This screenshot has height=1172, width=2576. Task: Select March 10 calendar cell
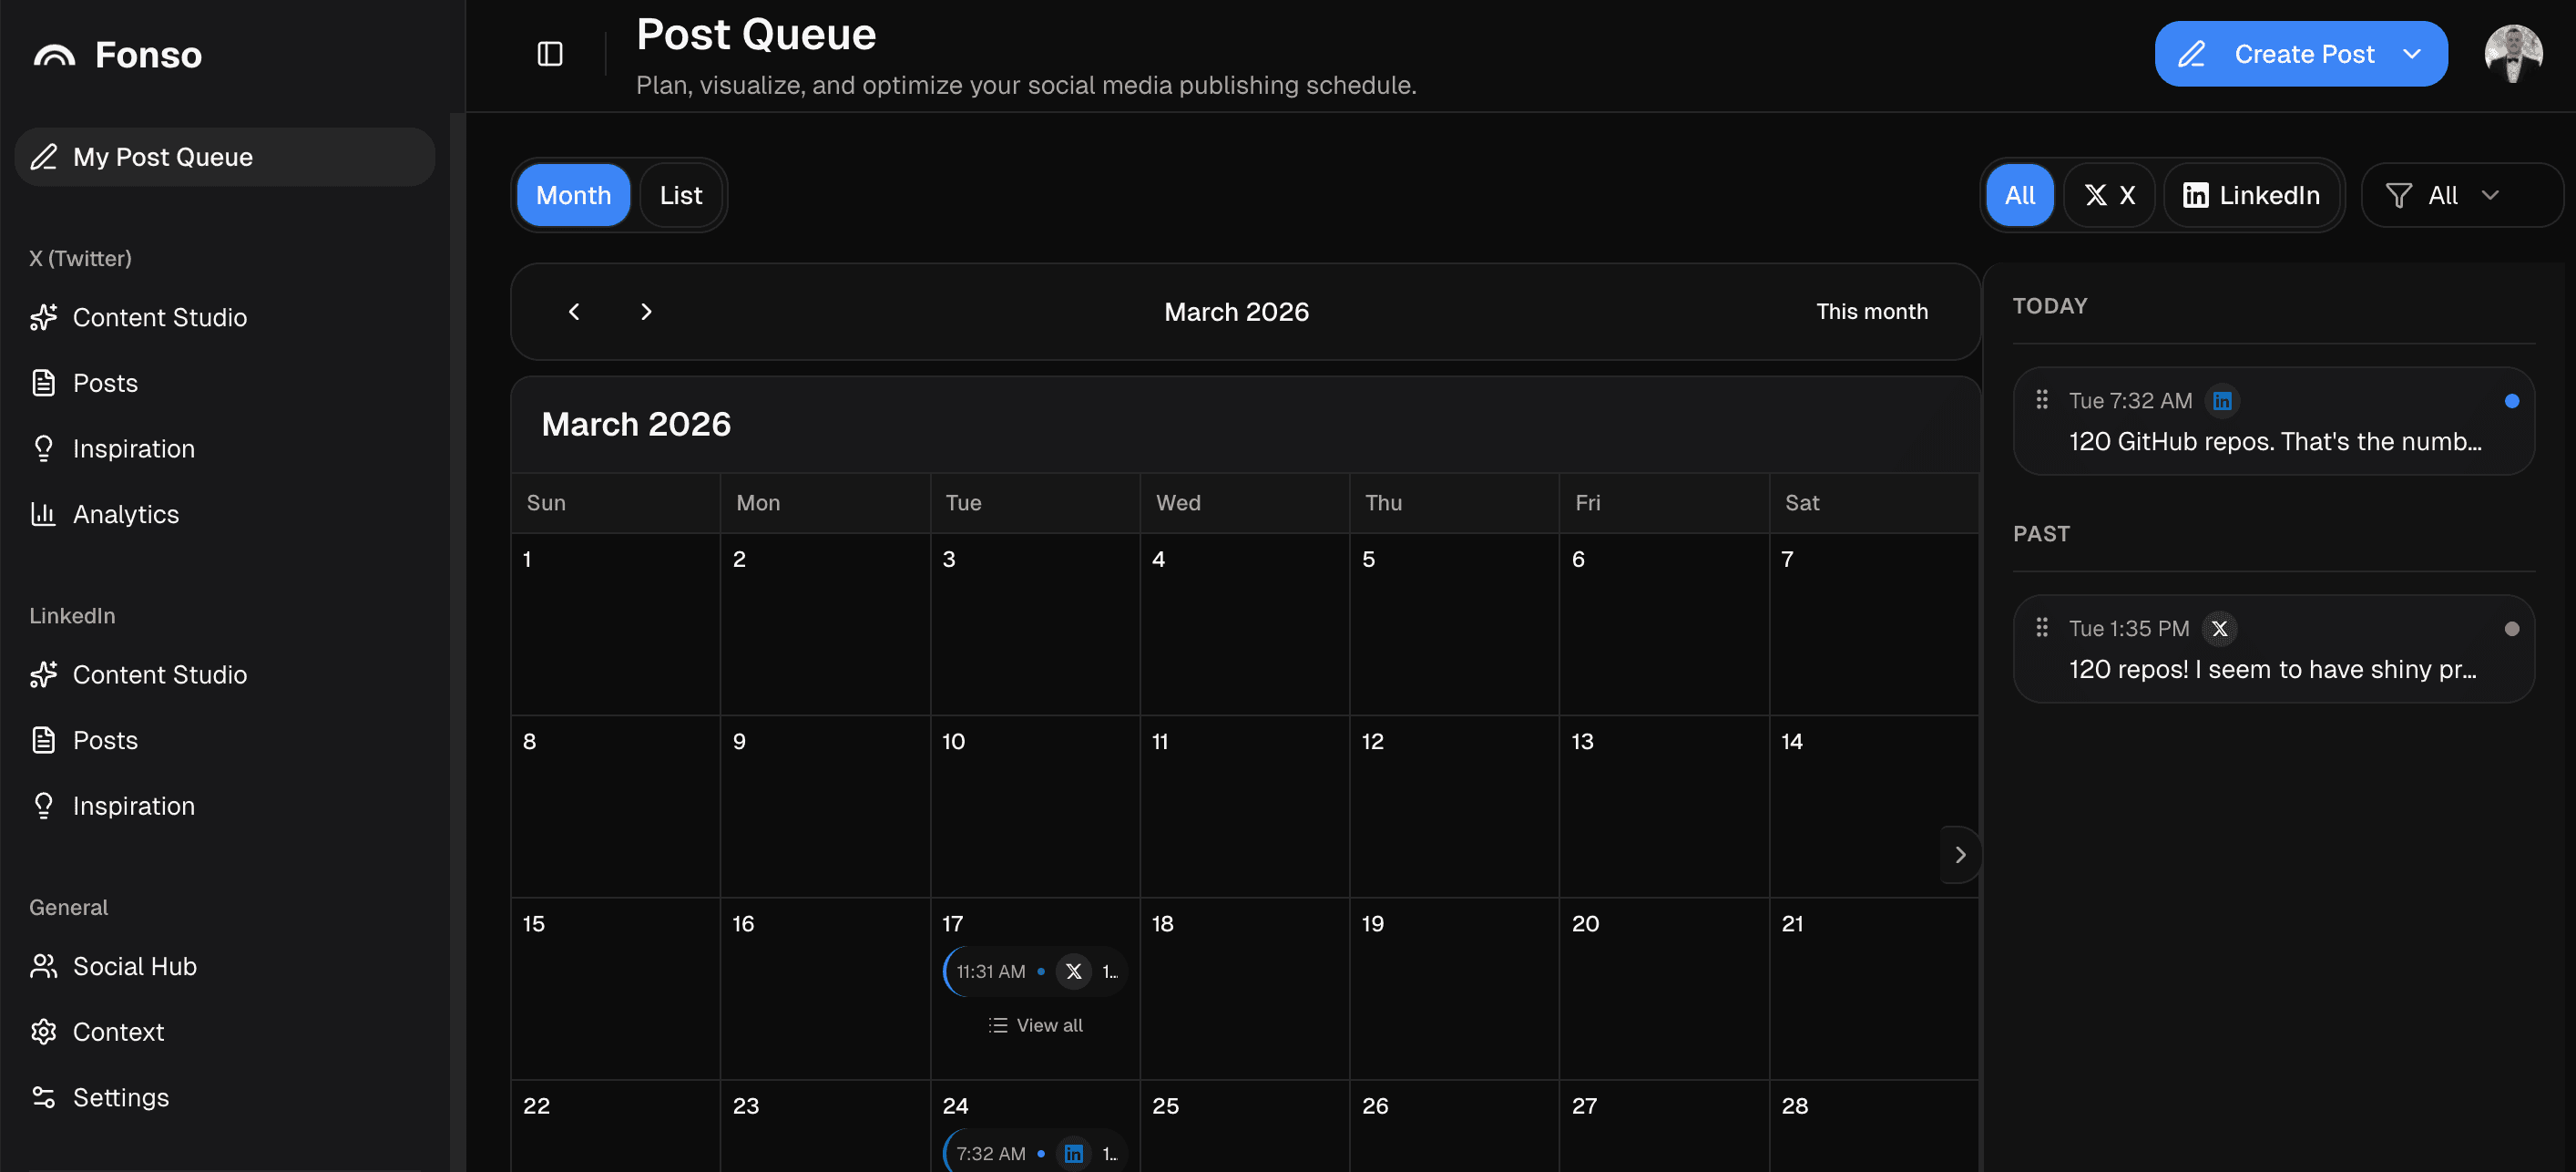(x=1035, y=806)
